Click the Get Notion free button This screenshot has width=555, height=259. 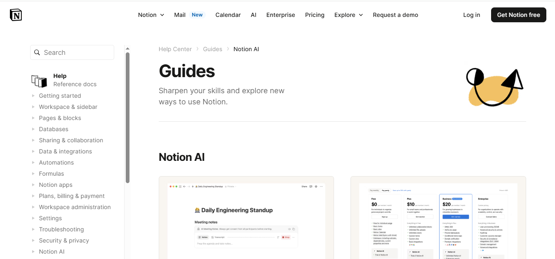[x=518, y=15]
